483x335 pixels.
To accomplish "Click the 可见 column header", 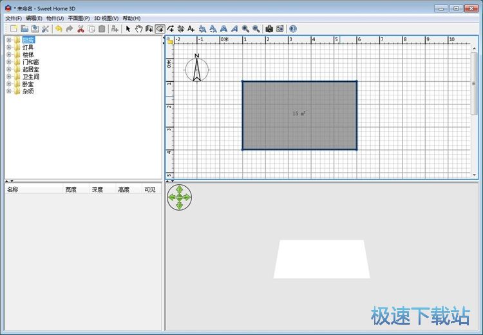I will pos(149,189).
